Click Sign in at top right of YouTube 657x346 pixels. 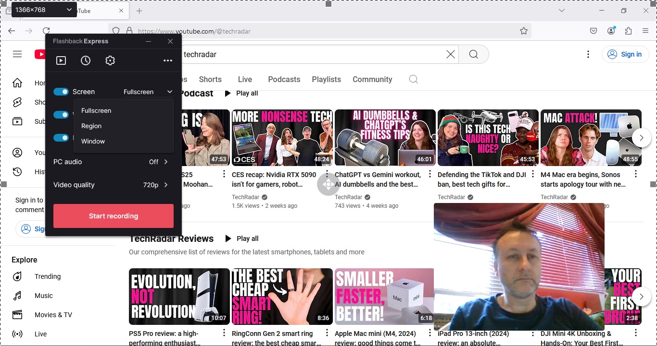625,54
